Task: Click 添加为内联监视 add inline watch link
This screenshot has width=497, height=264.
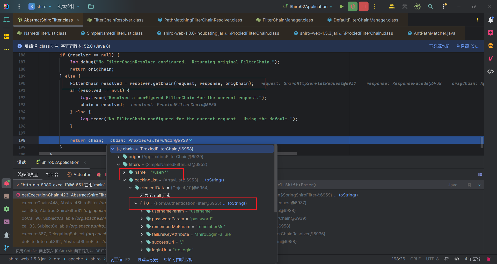Action: 178,260
